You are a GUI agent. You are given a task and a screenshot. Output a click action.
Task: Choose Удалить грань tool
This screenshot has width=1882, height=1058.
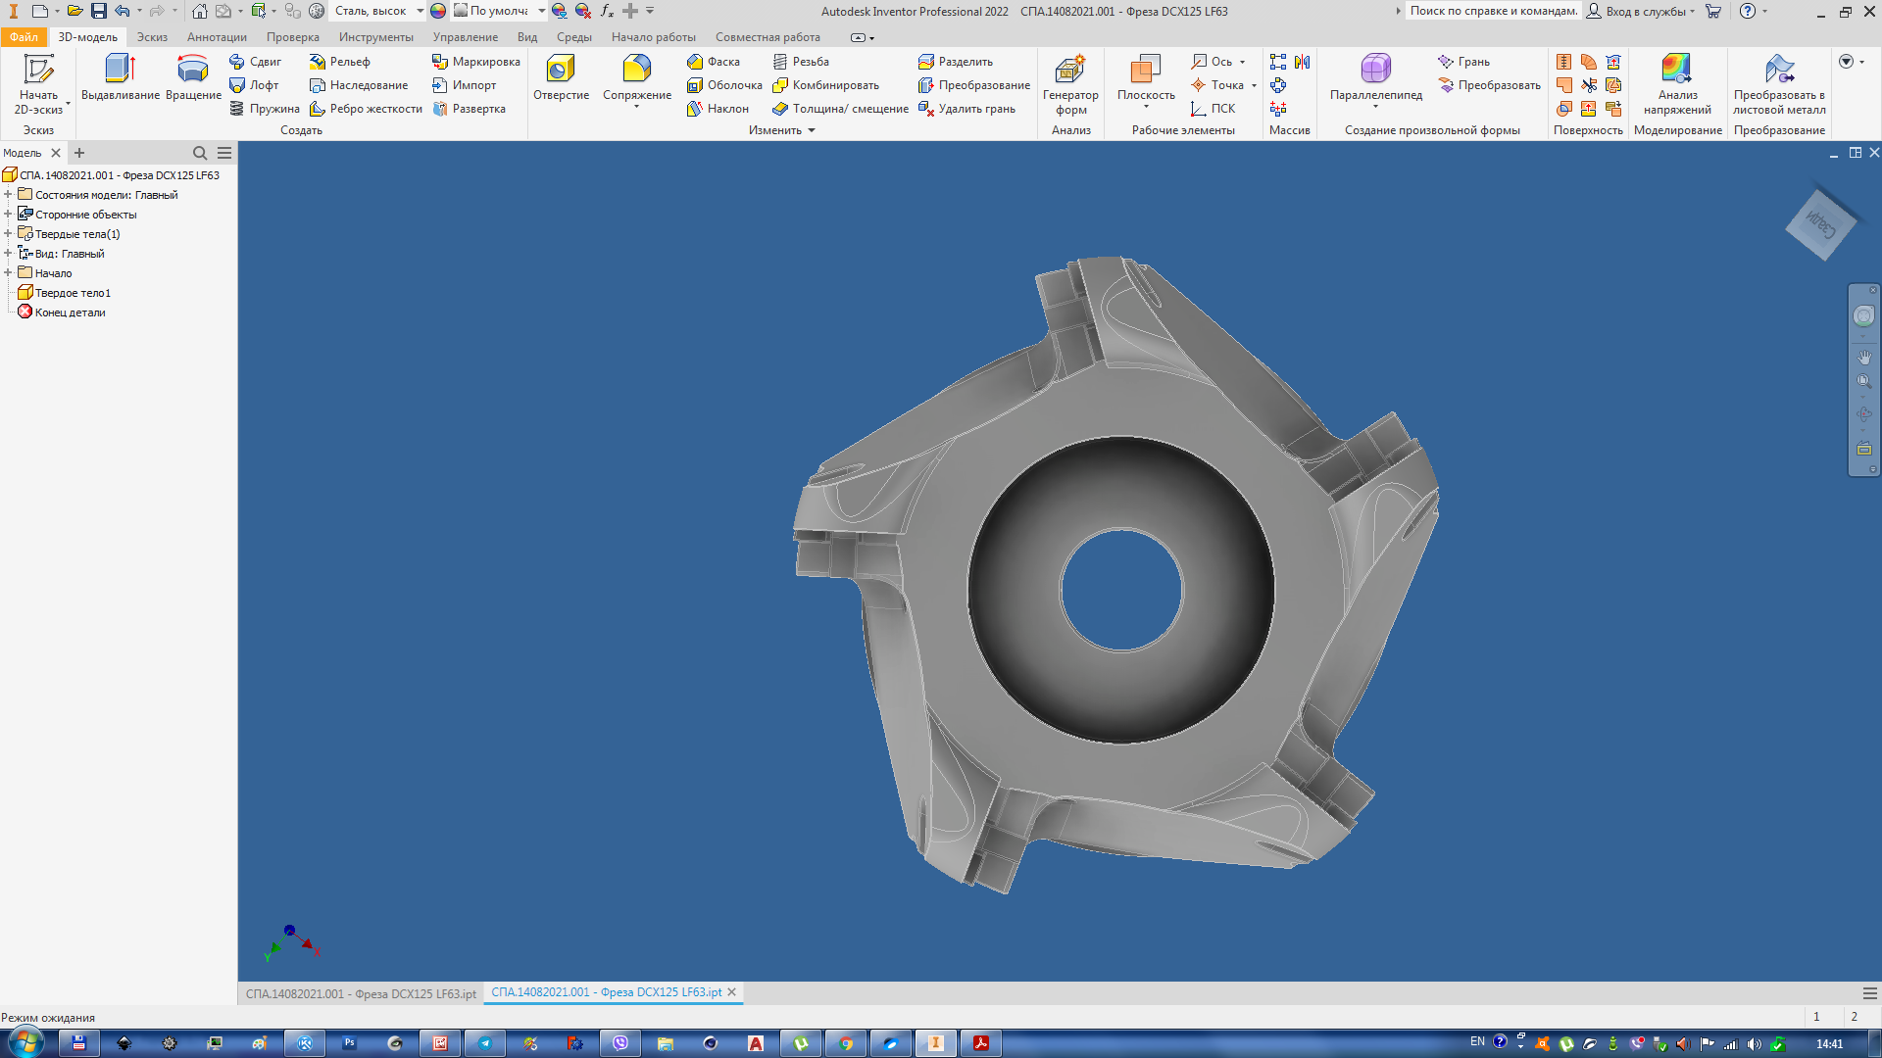tap(966, 109)
